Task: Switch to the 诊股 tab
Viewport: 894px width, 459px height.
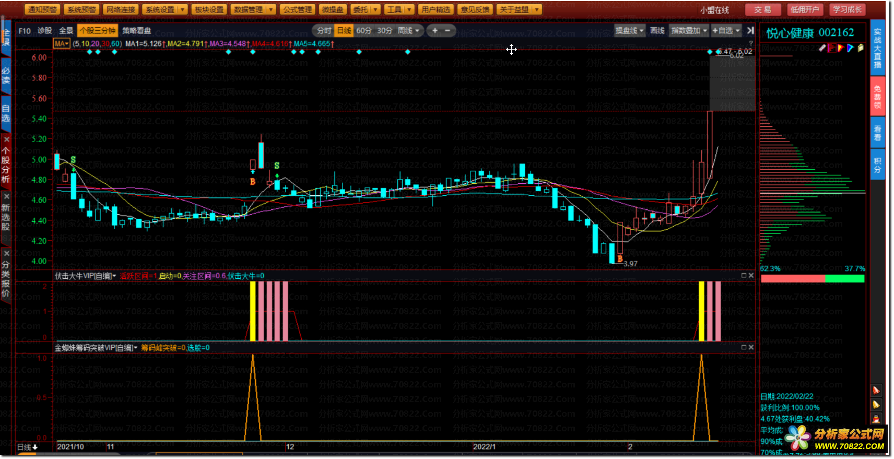Action: pos(44,31)
